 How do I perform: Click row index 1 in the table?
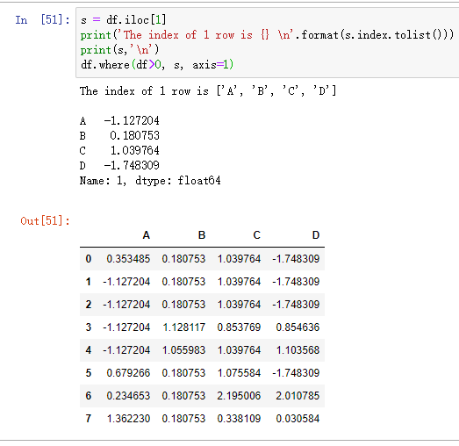click(x=89, y=282)
